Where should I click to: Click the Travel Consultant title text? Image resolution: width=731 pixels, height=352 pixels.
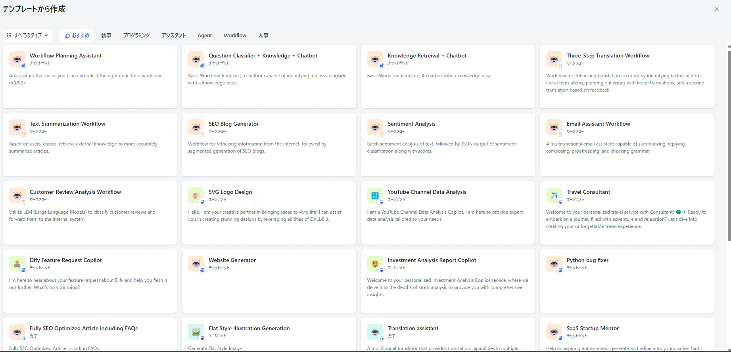[588, 192]
